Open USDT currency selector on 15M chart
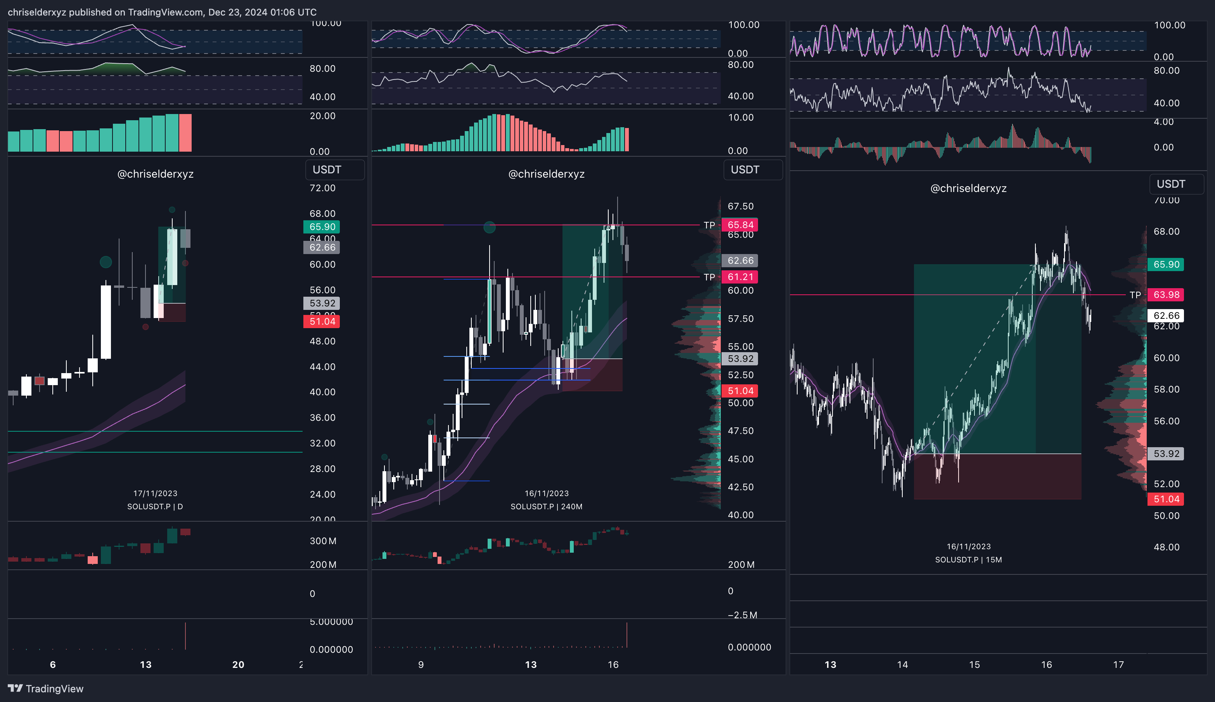Image resolution: width=1215 pixels, height=702 pixels. (x=1177, y=184)
